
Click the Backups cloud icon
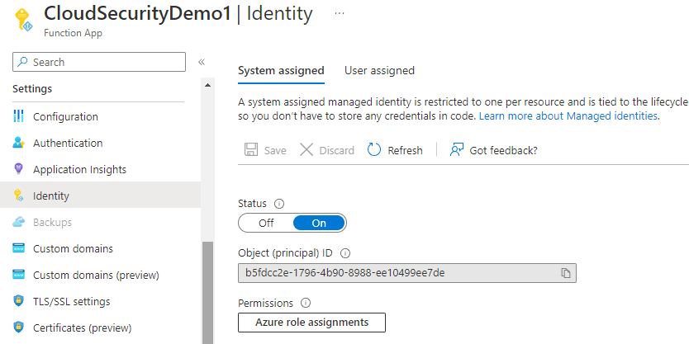(x=18, y=222)
